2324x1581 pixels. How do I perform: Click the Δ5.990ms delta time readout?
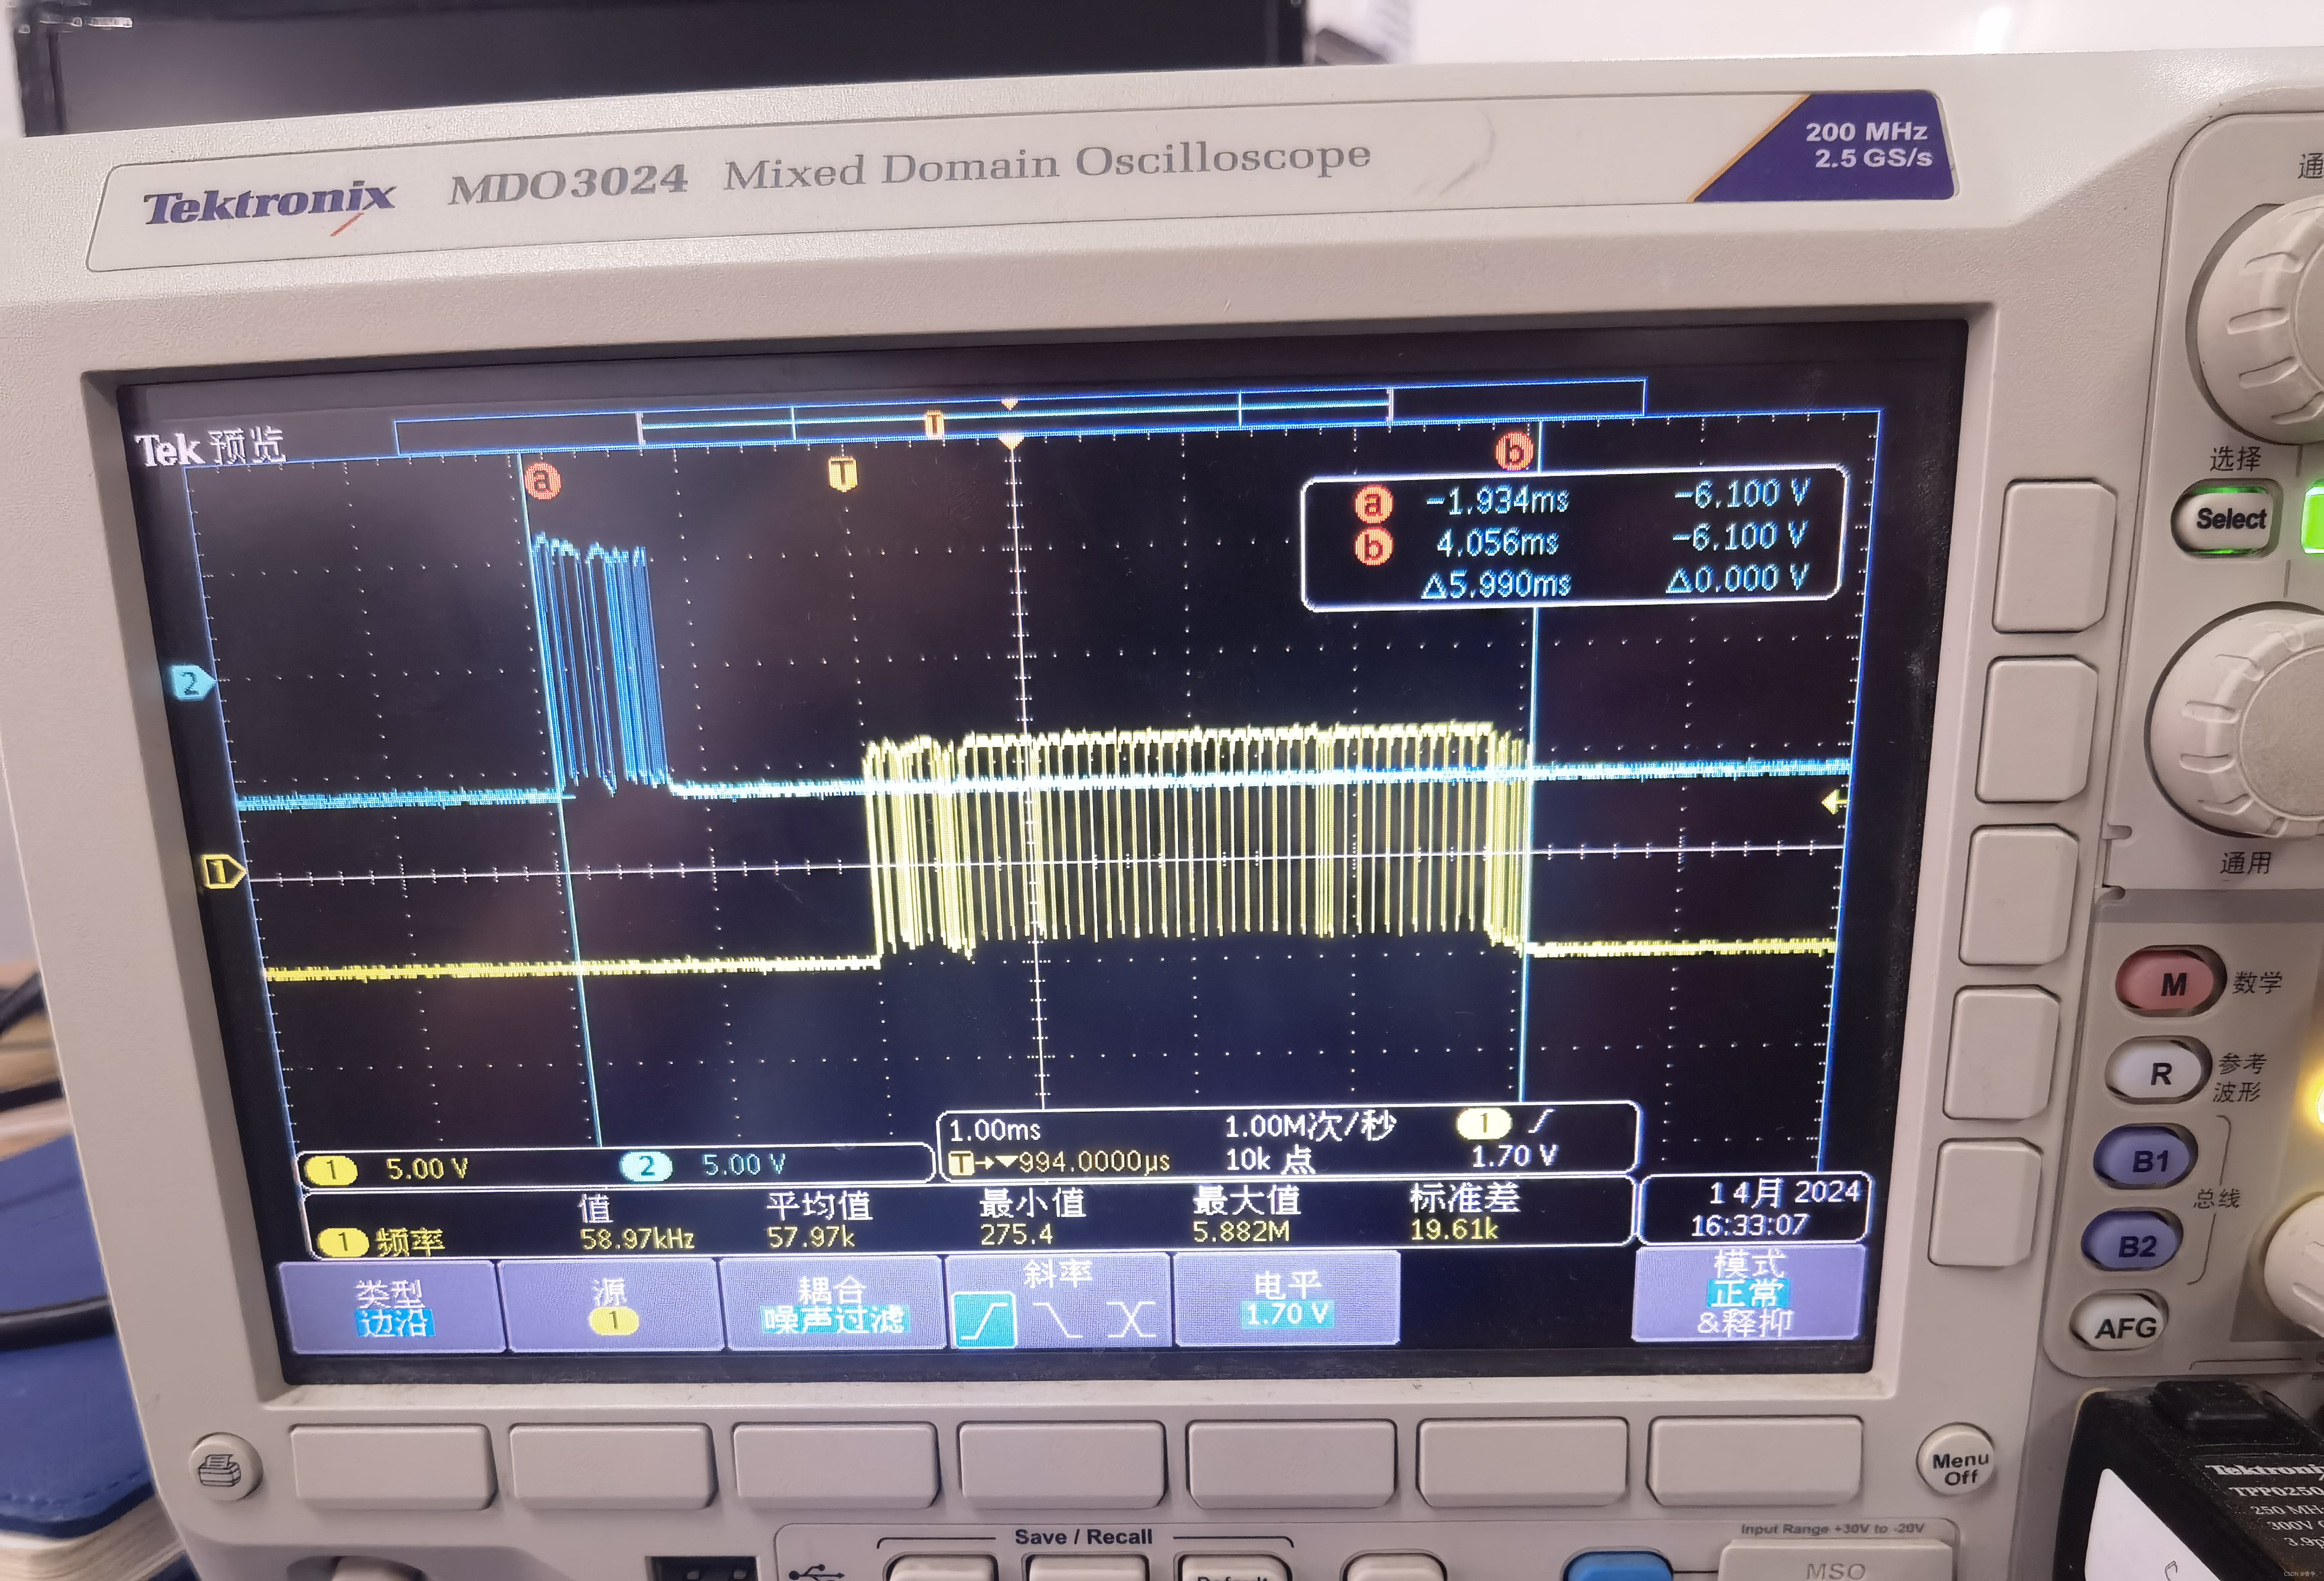1496,584
